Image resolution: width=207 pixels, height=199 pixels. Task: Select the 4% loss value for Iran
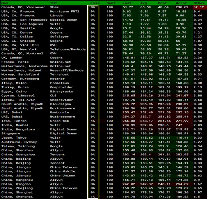[x=93, y=121]
